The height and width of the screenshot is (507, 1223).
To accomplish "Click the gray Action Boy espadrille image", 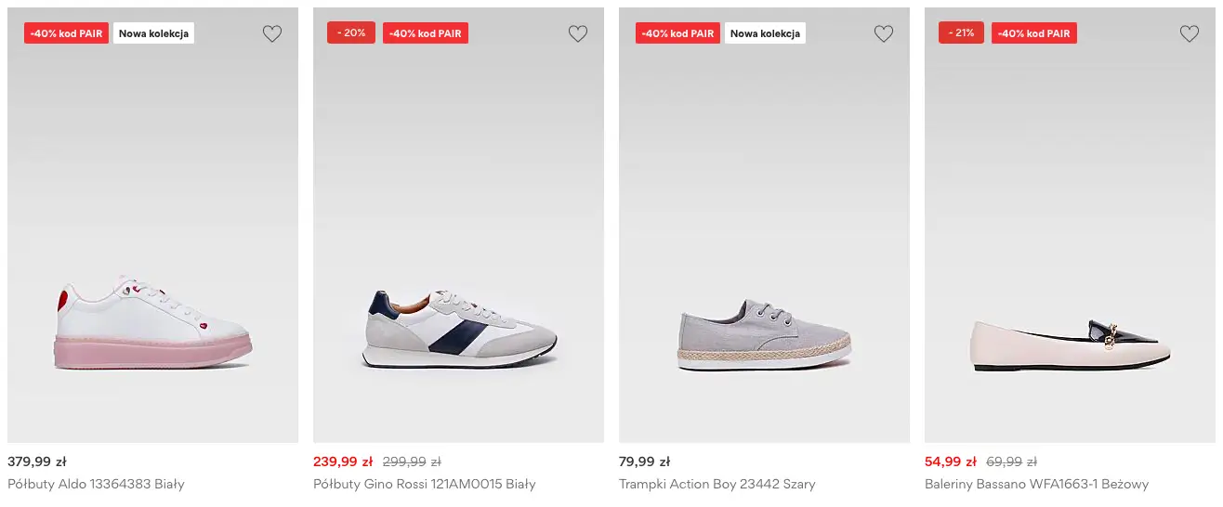I will click(764, 335).
